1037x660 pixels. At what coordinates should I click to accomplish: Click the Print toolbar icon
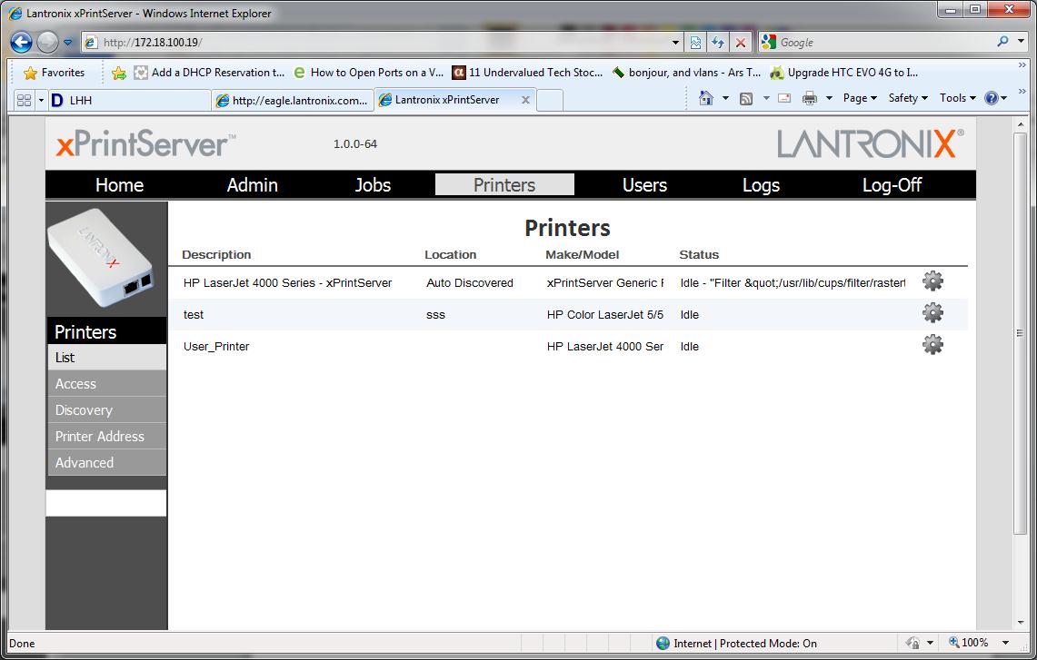click(x=809, y=98)
